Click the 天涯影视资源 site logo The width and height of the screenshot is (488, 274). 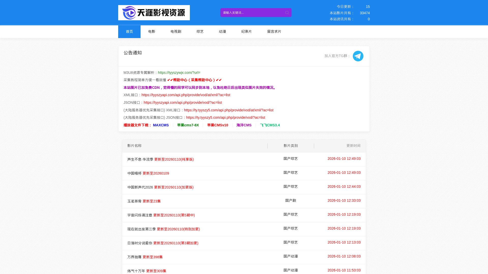tap(154, 13)
